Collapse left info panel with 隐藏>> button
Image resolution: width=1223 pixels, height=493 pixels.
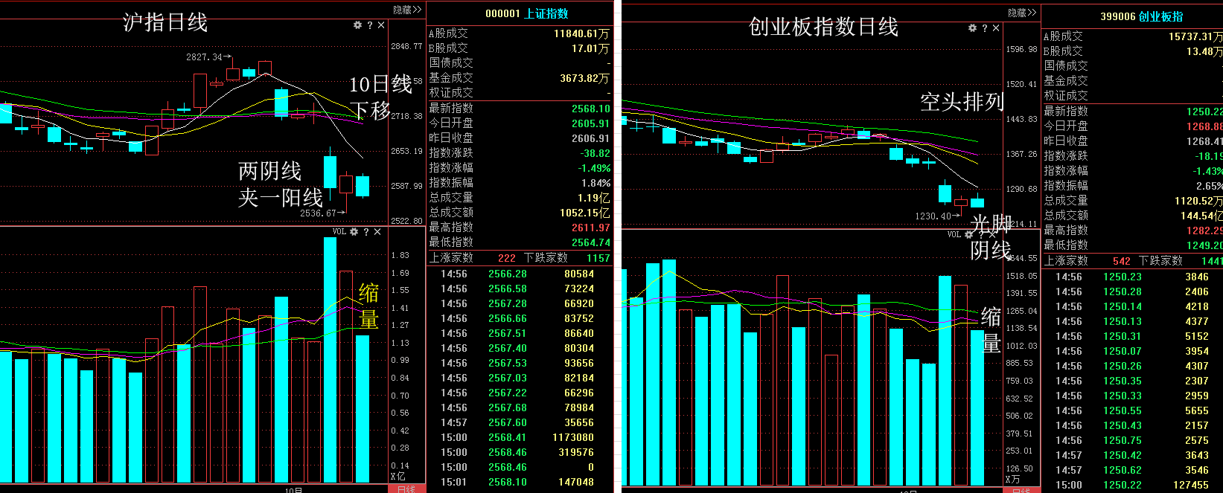(x=407, y=10)
